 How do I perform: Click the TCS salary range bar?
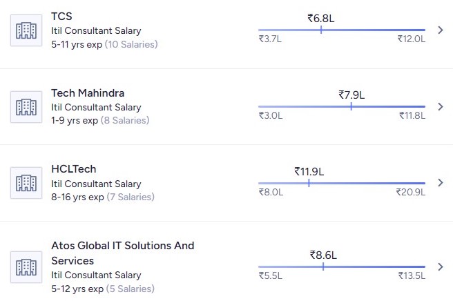point(341,30)
